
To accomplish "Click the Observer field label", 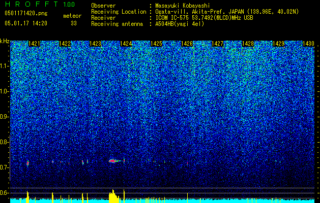I will coord(103,6).
